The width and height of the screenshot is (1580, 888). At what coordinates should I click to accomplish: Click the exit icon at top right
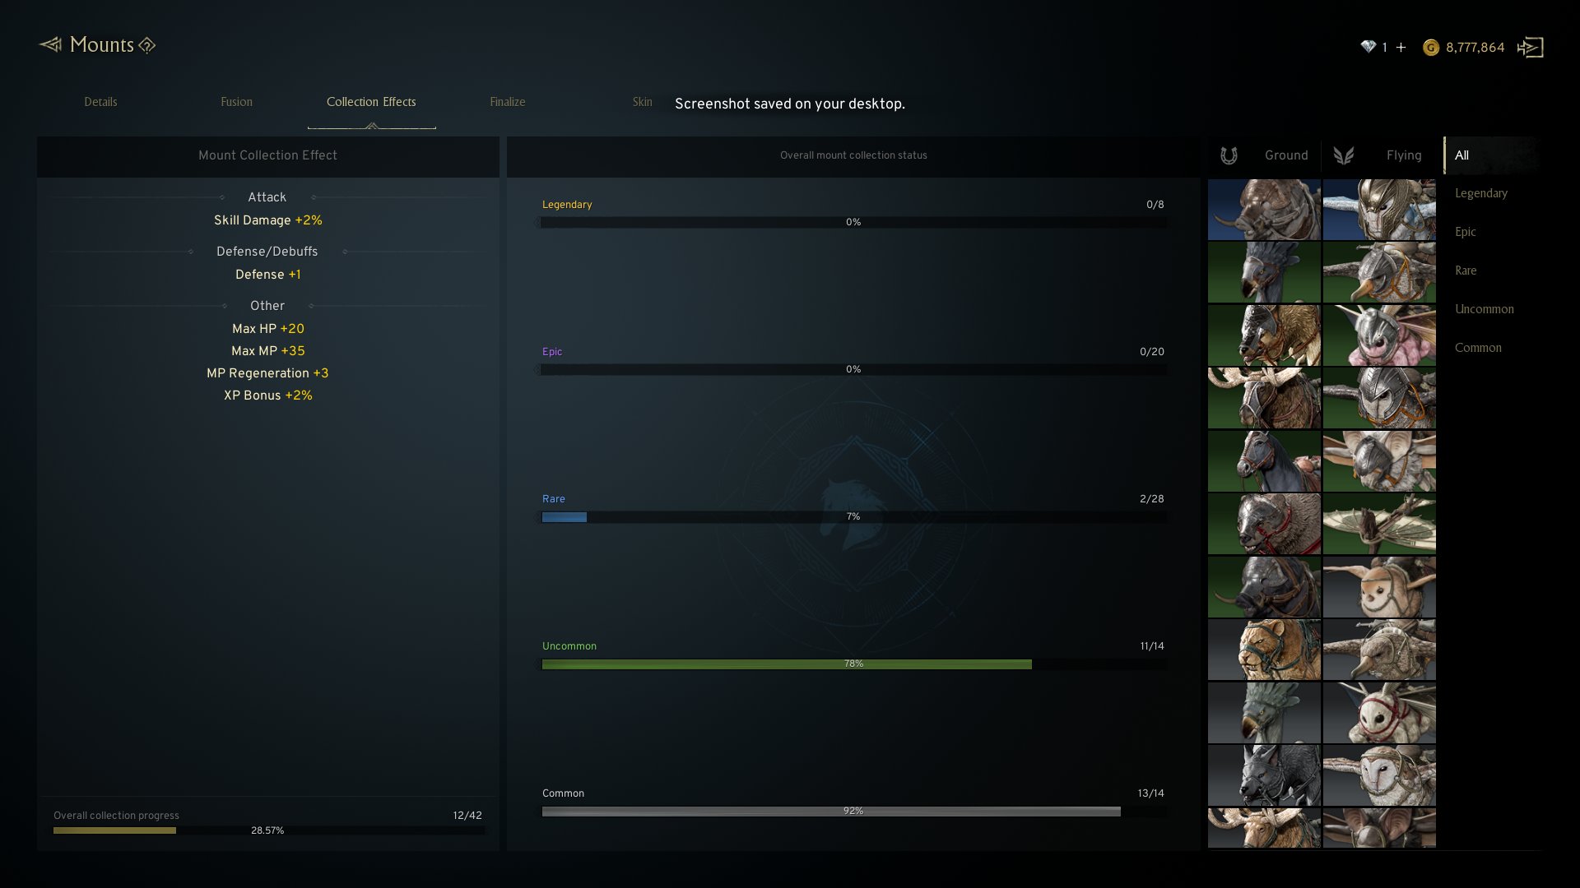1531,48
